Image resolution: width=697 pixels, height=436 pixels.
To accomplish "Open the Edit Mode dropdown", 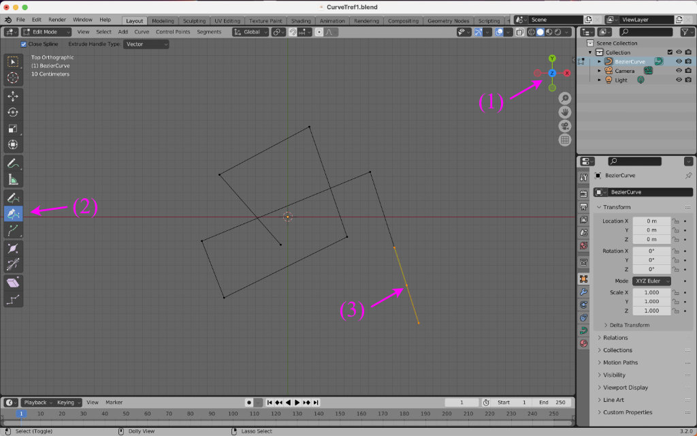I will (47, 32).
